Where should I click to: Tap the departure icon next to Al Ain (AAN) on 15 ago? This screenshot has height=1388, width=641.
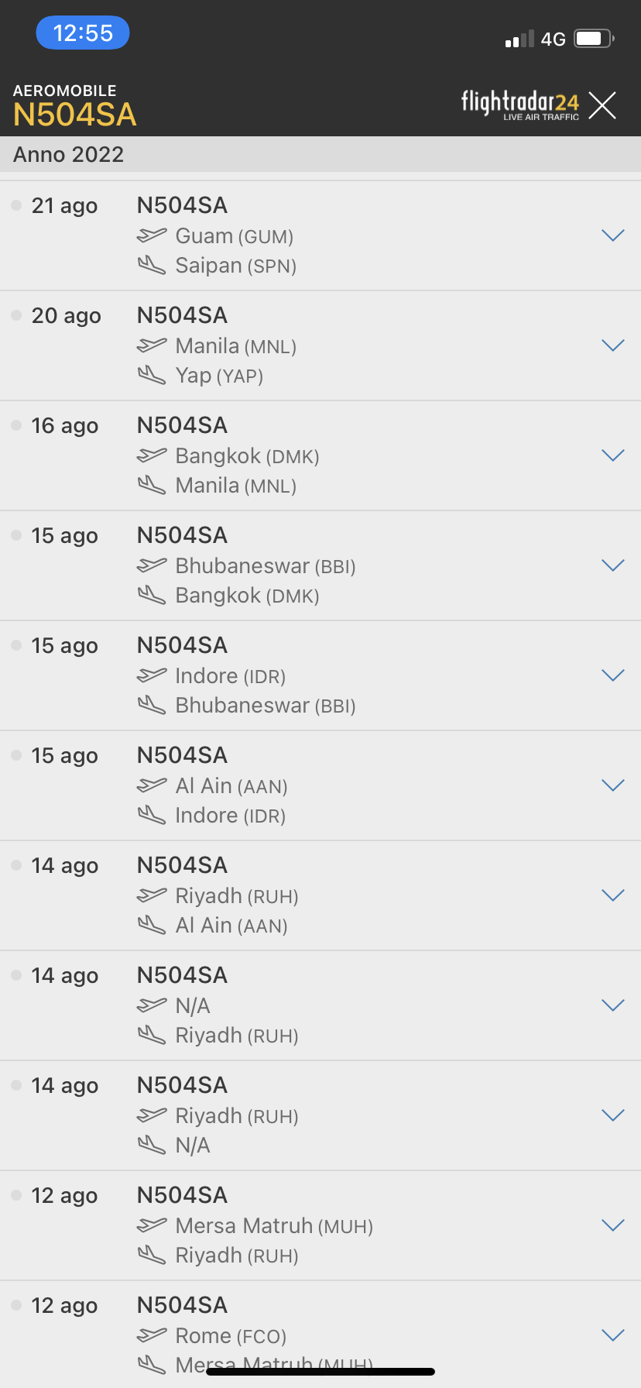pyautogui.click(x=152, y=785)
